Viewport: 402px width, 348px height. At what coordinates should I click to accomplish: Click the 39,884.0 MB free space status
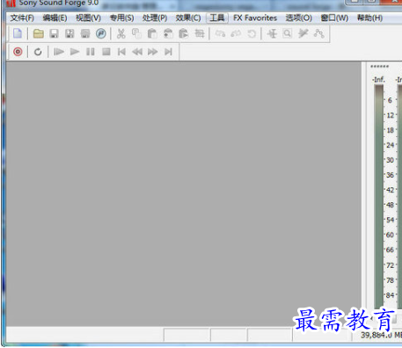pyautogui.click(x=381, y=335)
